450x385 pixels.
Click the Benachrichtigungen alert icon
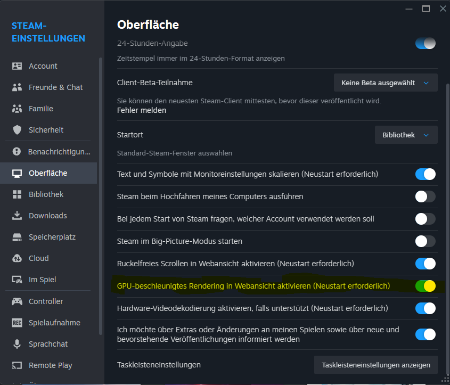pyautogui.click(x=17, y=151)
